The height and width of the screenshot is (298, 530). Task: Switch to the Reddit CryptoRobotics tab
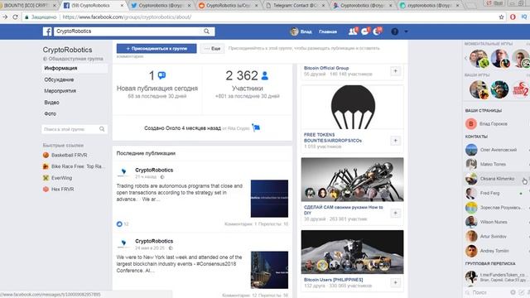229,6
